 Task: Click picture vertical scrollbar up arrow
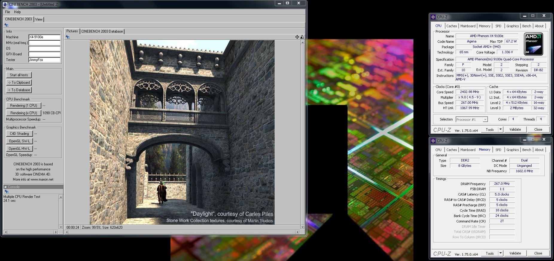[x=302, y=42]
